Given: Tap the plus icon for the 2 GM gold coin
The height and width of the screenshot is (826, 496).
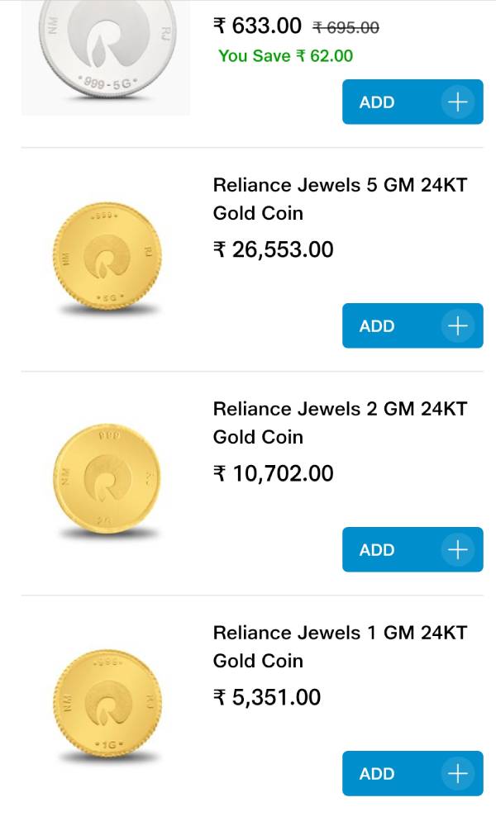Looking at the screenshot, I should click(x=456, y=550).
